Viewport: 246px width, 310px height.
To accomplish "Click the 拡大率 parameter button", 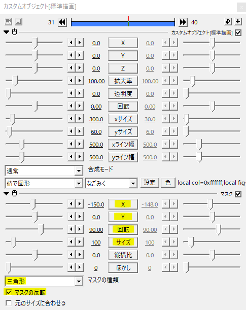I will pyautogui.click(x=123, y=81).
